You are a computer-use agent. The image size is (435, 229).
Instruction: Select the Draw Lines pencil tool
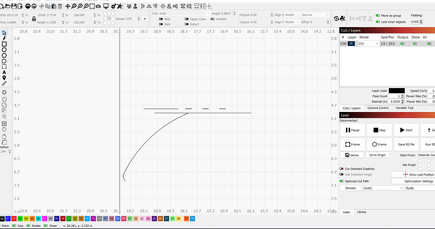tap(4, 38)
